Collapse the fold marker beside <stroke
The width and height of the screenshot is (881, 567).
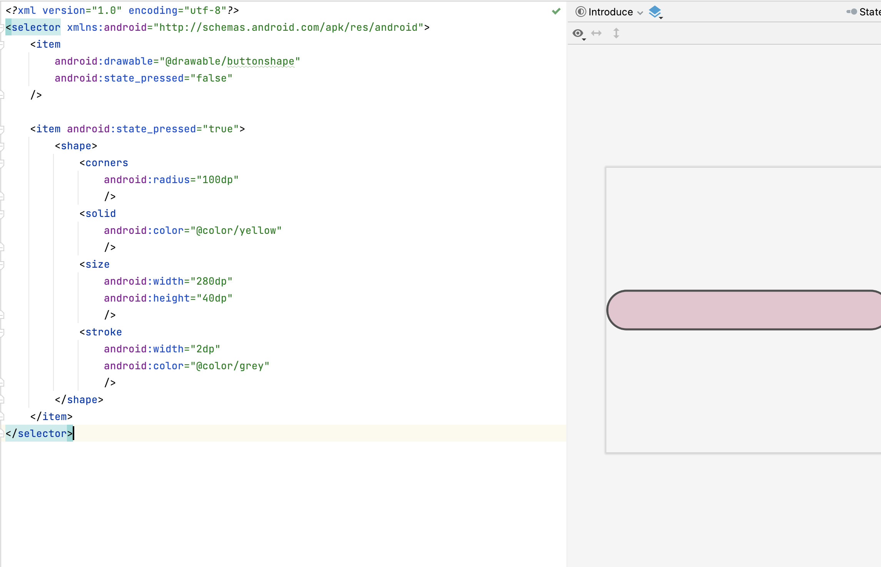coord(2,332)
